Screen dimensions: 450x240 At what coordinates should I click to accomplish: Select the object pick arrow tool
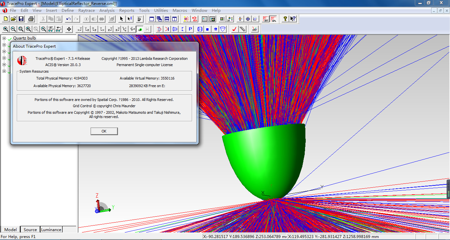pyautogui.click(x=122, y=19)
